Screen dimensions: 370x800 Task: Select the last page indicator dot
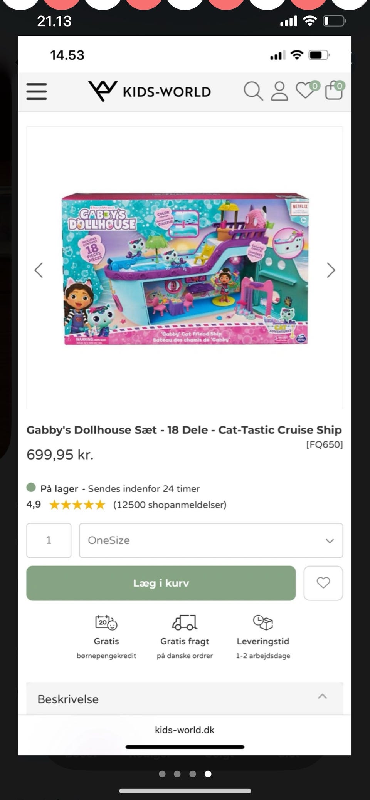[208, 774]
